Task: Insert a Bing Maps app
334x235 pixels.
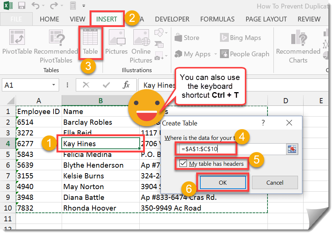Action: pos(241,37)
